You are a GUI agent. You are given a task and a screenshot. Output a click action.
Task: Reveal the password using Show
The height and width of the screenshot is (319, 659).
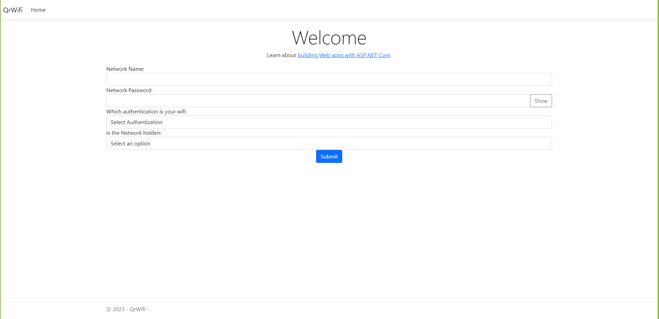[x=541, y=100]
